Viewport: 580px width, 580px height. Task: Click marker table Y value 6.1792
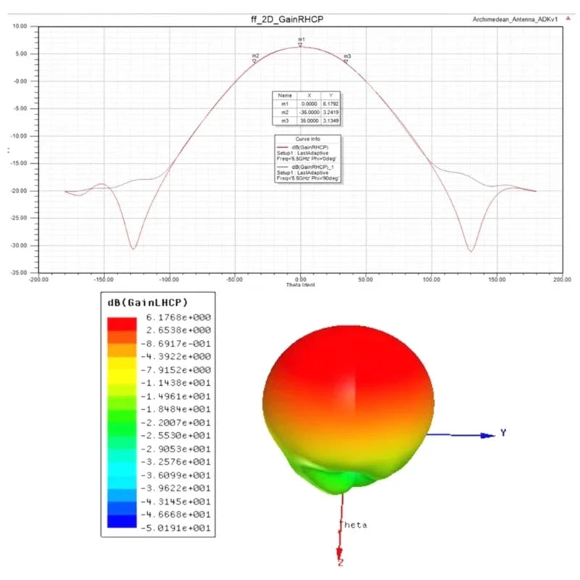click(331, 104)
